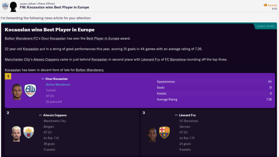Click the Léonard Fru name in the third-place card
This screenshot has height=157, width=279.
pos(187,115)
